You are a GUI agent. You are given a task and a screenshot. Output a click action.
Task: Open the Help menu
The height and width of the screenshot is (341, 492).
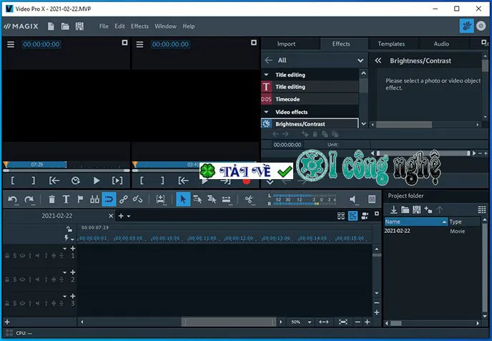[x=189, y=27]
